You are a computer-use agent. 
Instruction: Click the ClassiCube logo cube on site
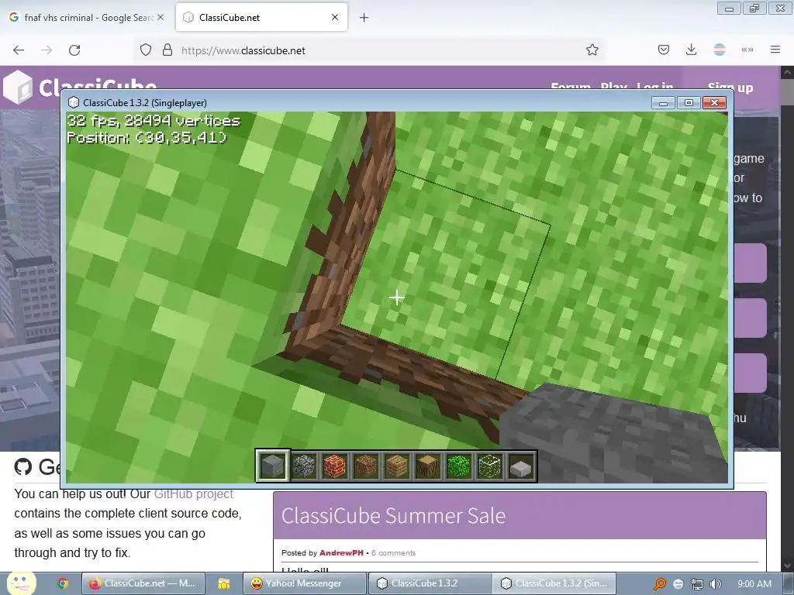point(18,87)
